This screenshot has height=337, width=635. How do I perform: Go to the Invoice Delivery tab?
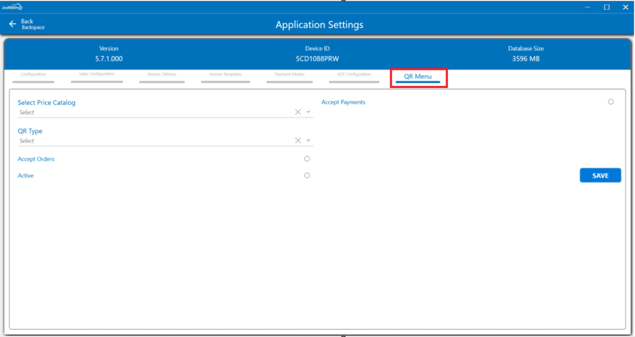click(162, 75)
